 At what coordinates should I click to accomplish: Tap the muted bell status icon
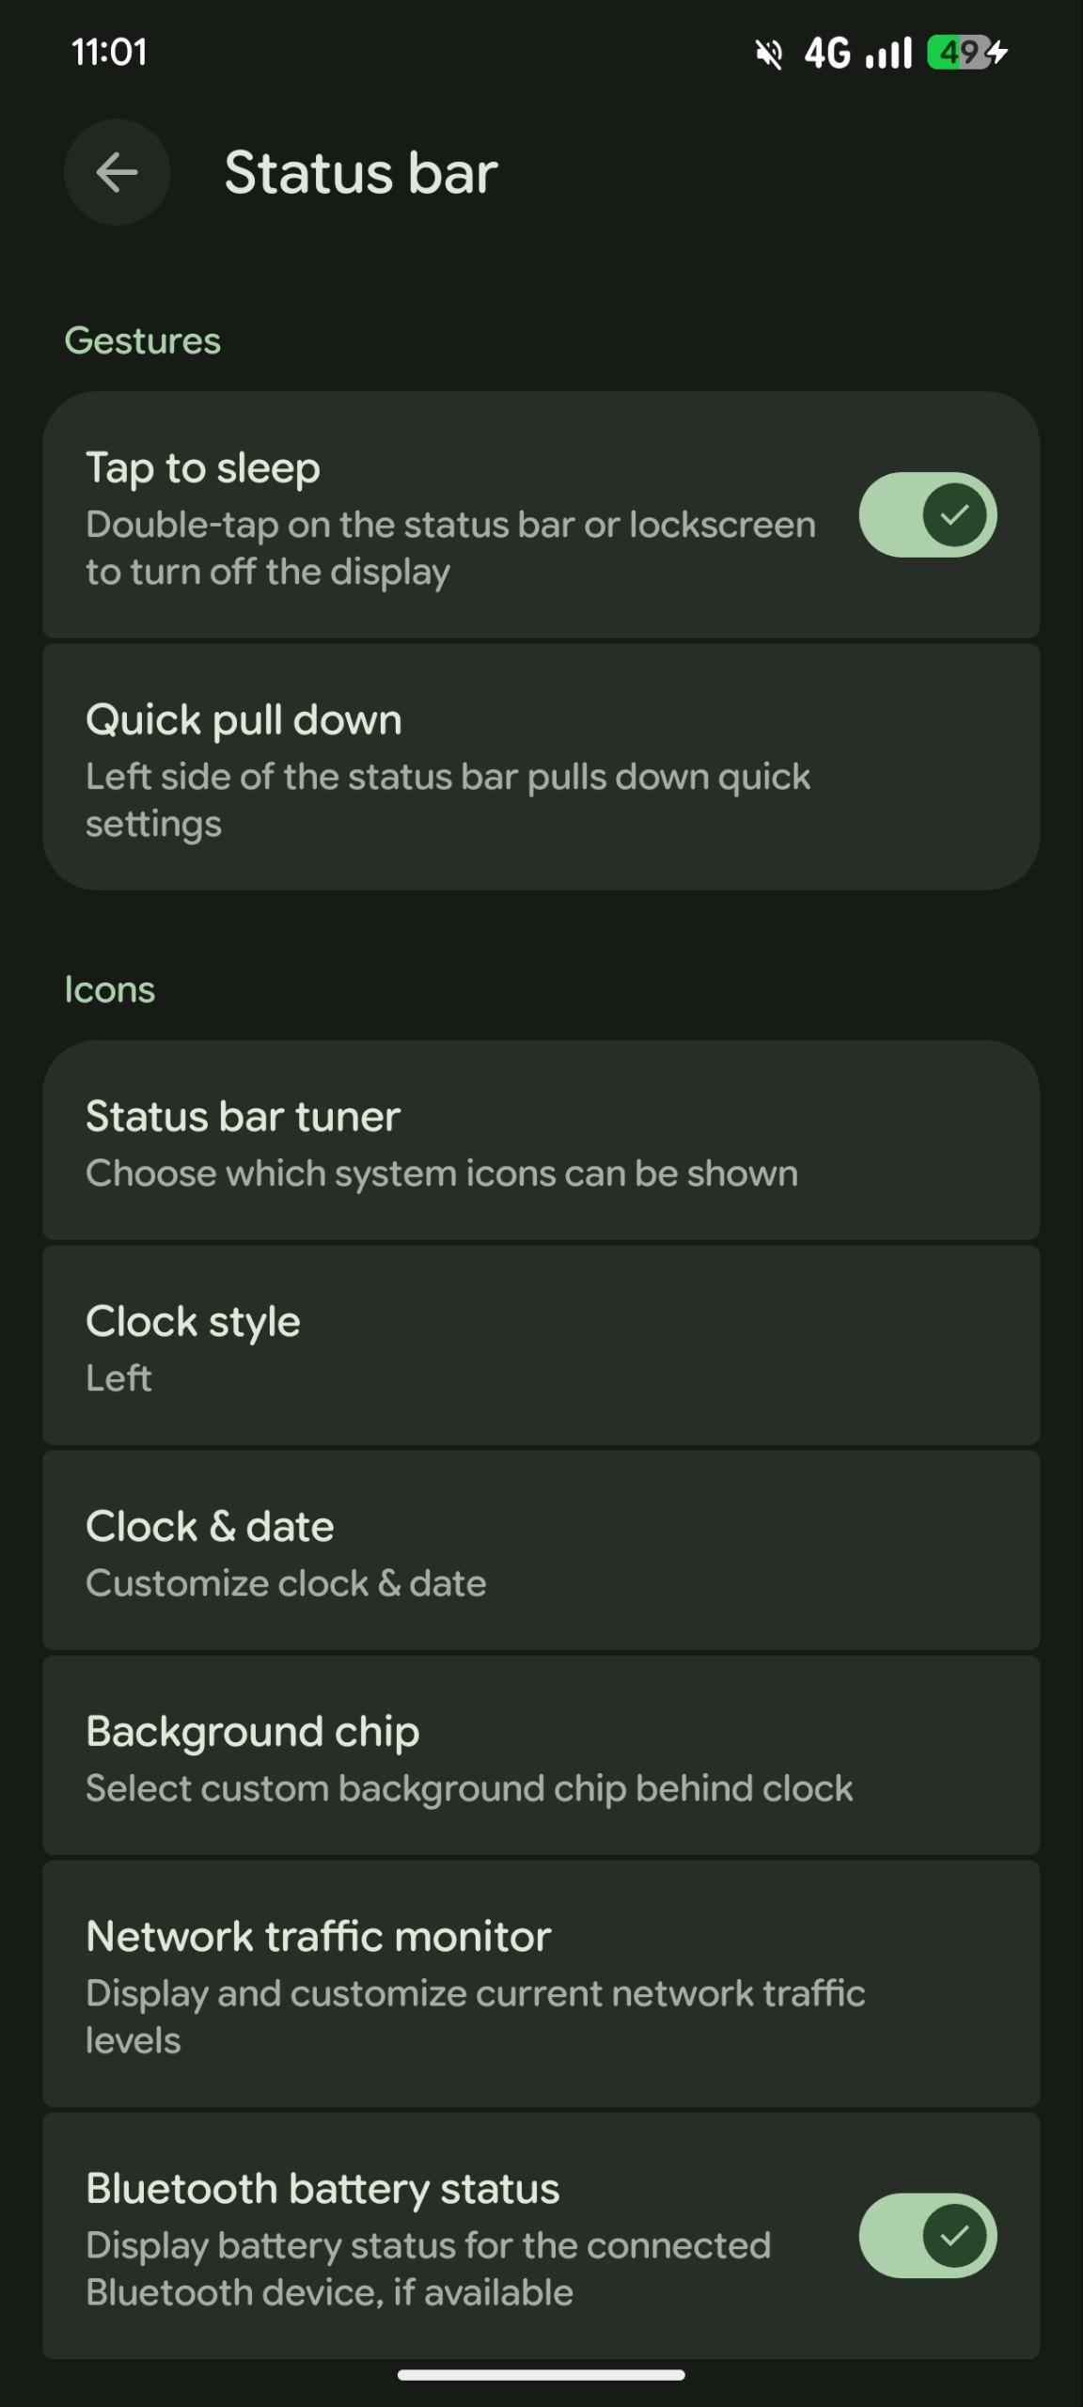(x=769, y=54)
